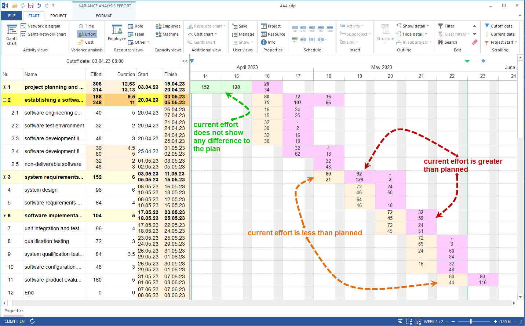Zoom out with the minus button
This screenshot has width=525, height=326.
point(453,321)
